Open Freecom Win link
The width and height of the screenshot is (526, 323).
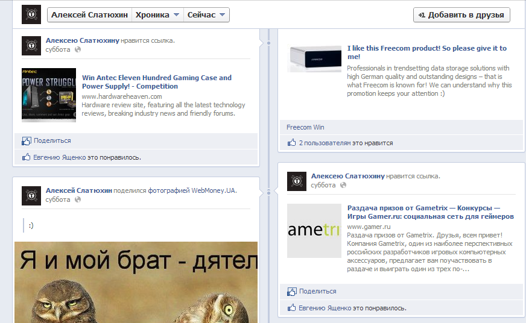(x=305, y=127)
